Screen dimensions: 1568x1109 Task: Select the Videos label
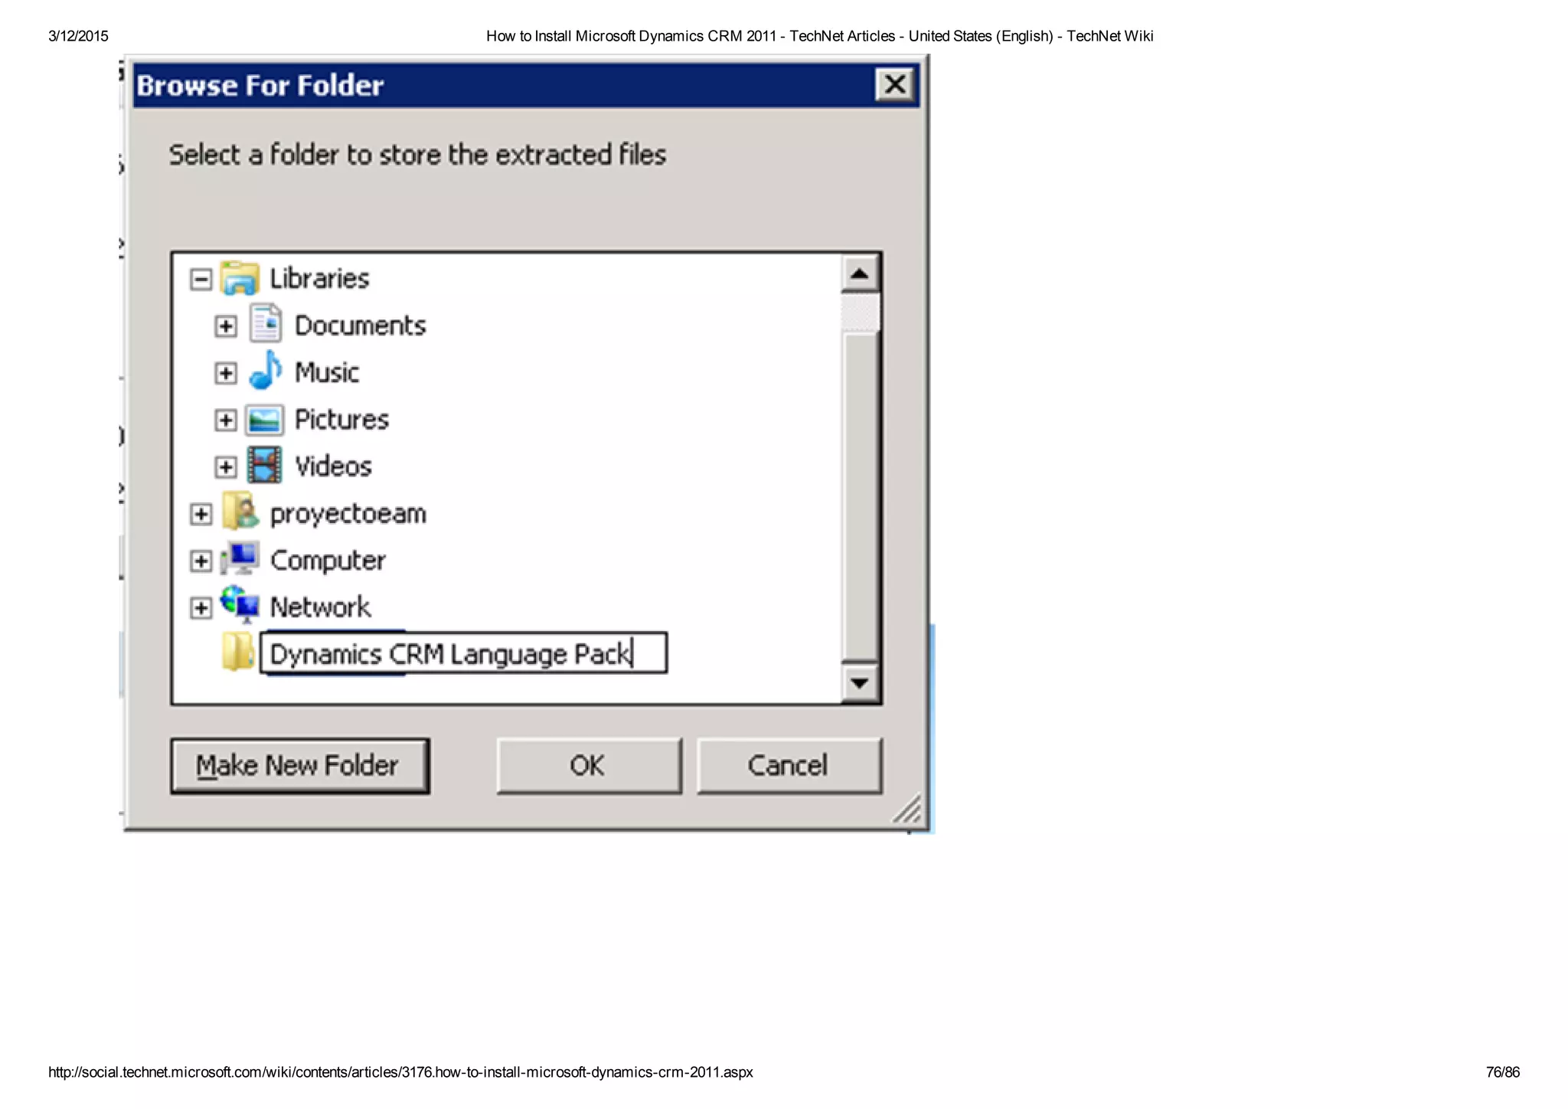click(x=333, y=466)
